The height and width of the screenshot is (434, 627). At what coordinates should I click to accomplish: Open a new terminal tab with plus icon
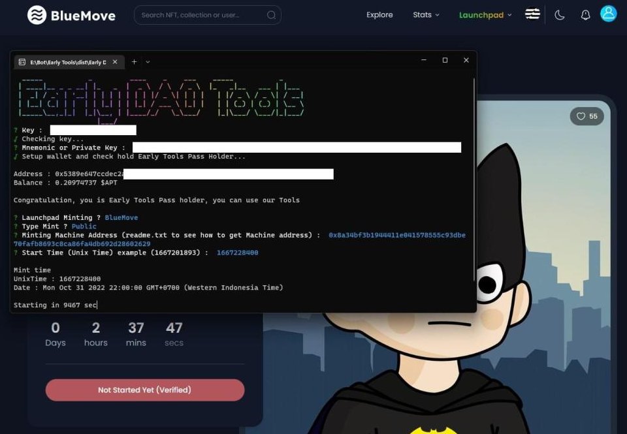(135, 62)
